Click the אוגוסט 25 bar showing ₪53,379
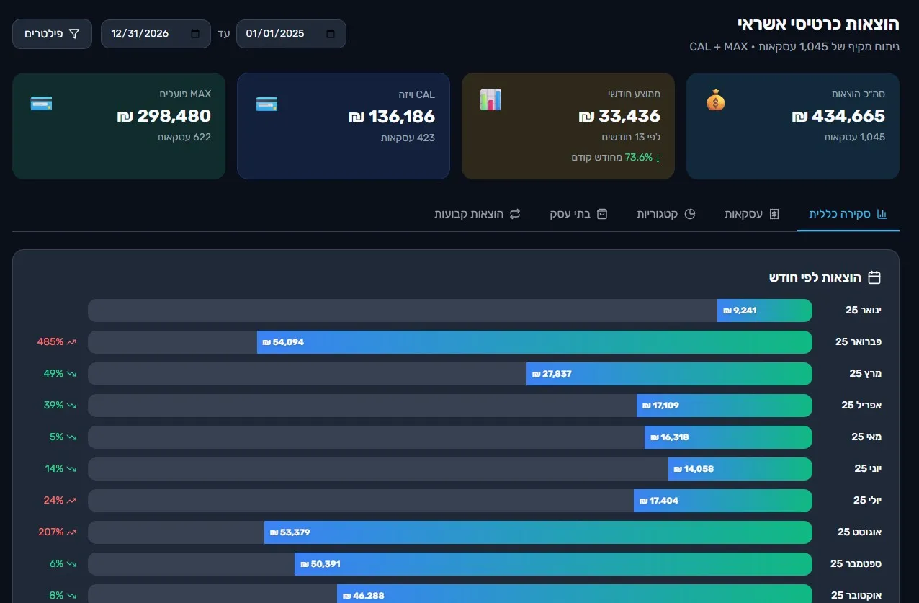The image size is (919, 603). [x=537, y=532]
